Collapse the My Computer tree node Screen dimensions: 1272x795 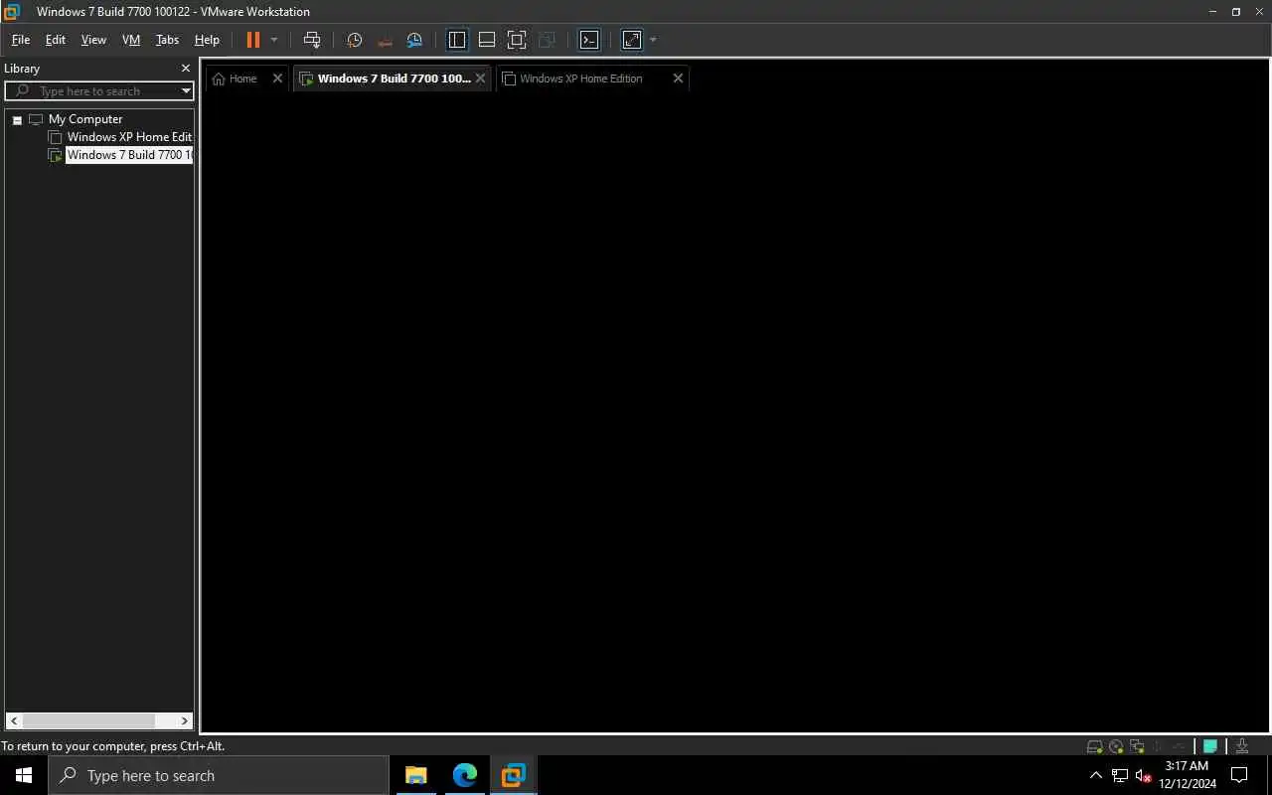[17, 119]
